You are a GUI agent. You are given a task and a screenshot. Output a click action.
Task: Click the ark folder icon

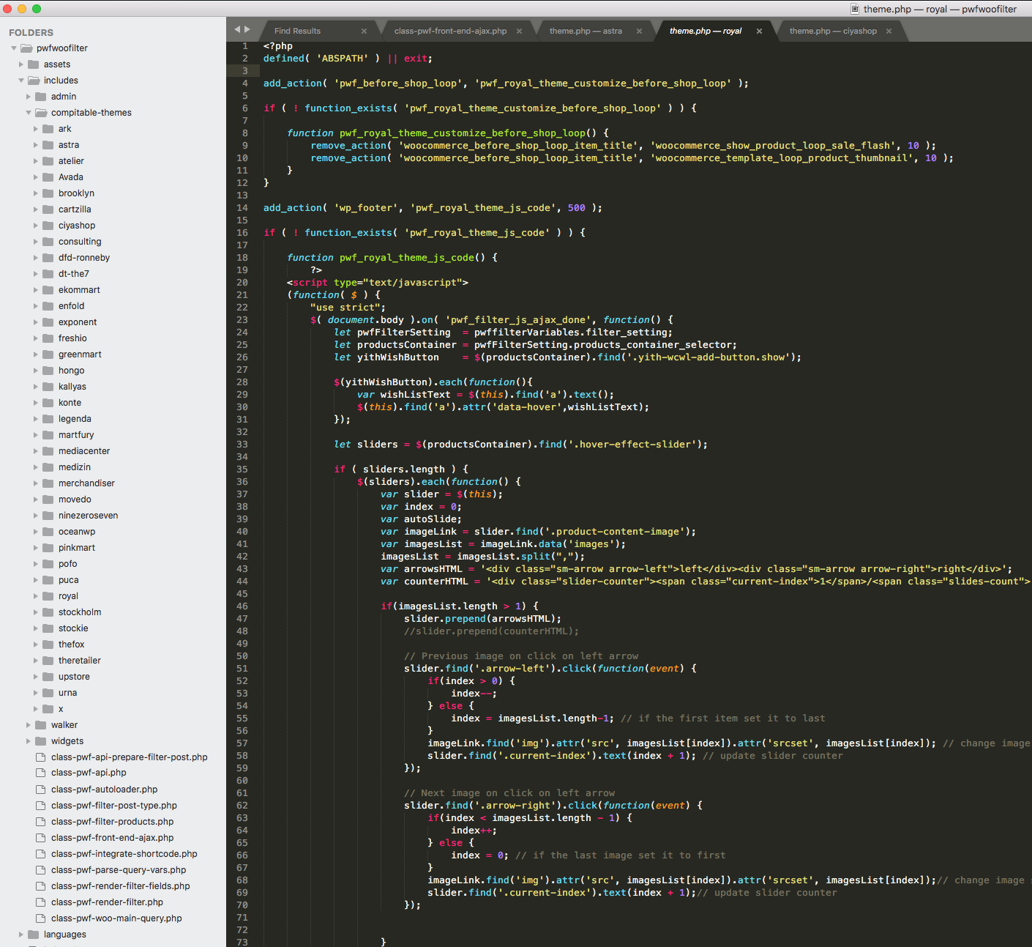[x=48, y=129]
